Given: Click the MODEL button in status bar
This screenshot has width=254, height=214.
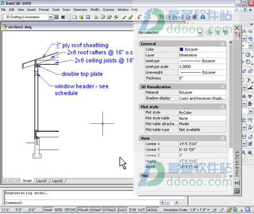Looking at the screenshot, I should coord(153,210).
